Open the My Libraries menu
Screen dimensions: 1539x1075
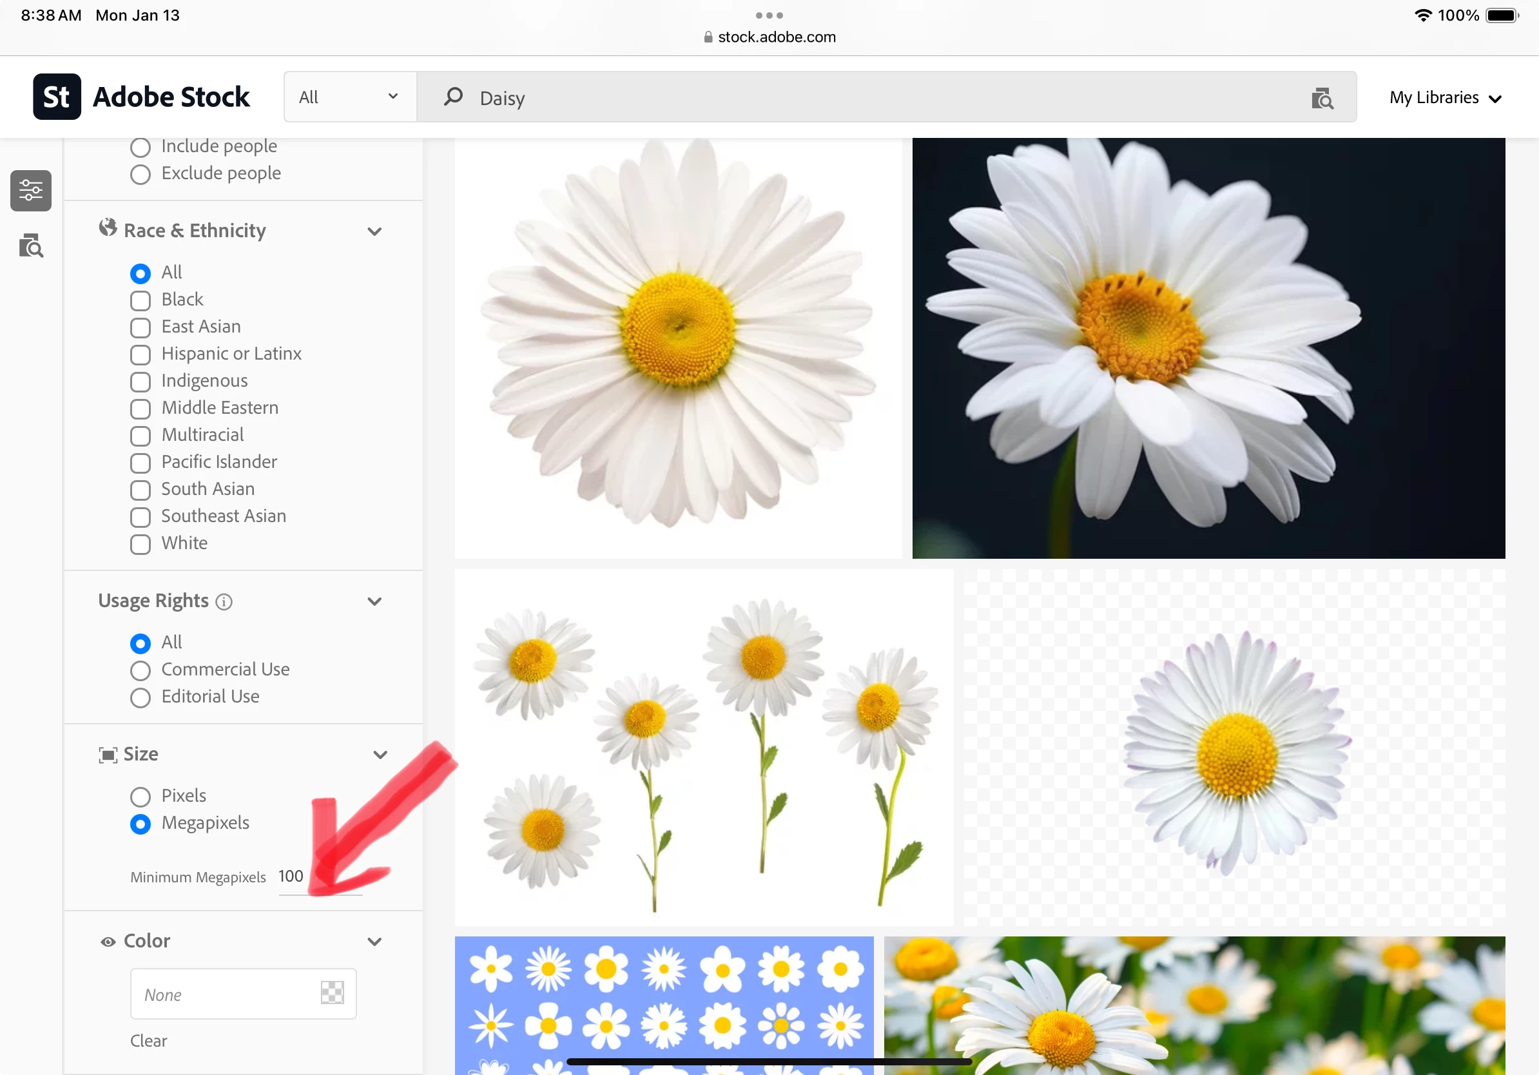pyautogui.click(x=1445, y=98)
